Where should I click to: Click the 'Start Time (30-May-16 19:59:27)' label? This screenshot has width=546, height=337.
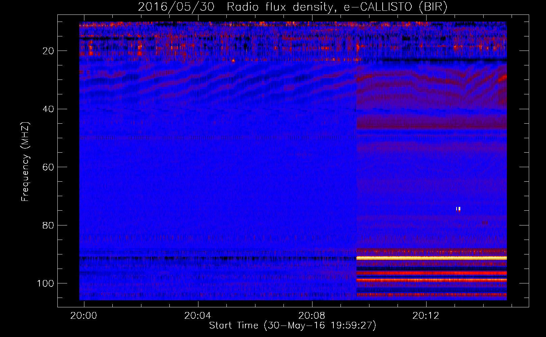pyautogui.click(x=293, y=326)
